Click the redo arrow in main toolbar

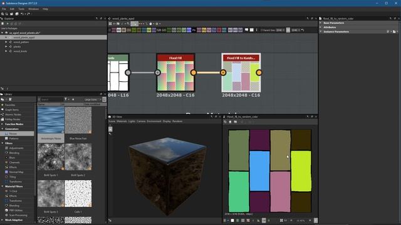point(28,14)
